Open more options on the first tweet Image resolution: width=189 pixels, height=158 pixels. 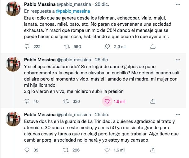point(177,5)
